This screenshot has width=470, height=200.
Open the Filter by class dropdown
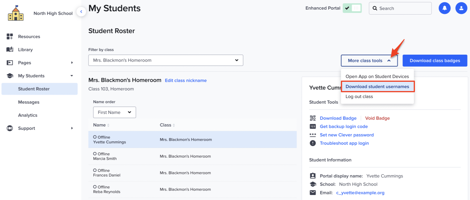[165, 60]
